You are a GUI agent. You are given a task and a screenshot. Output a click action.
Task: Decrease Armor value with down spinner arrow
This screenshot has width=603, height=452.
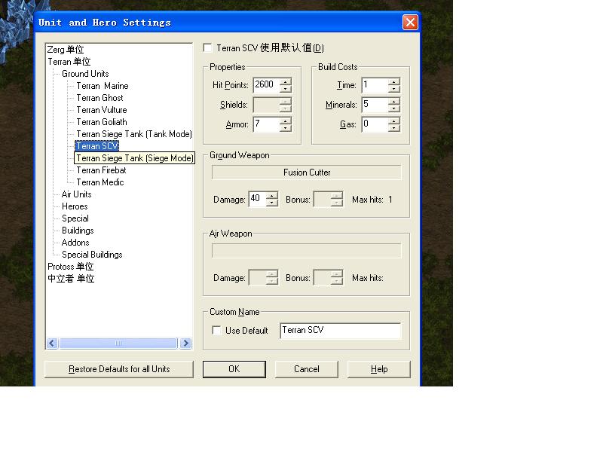pos(285,128)
